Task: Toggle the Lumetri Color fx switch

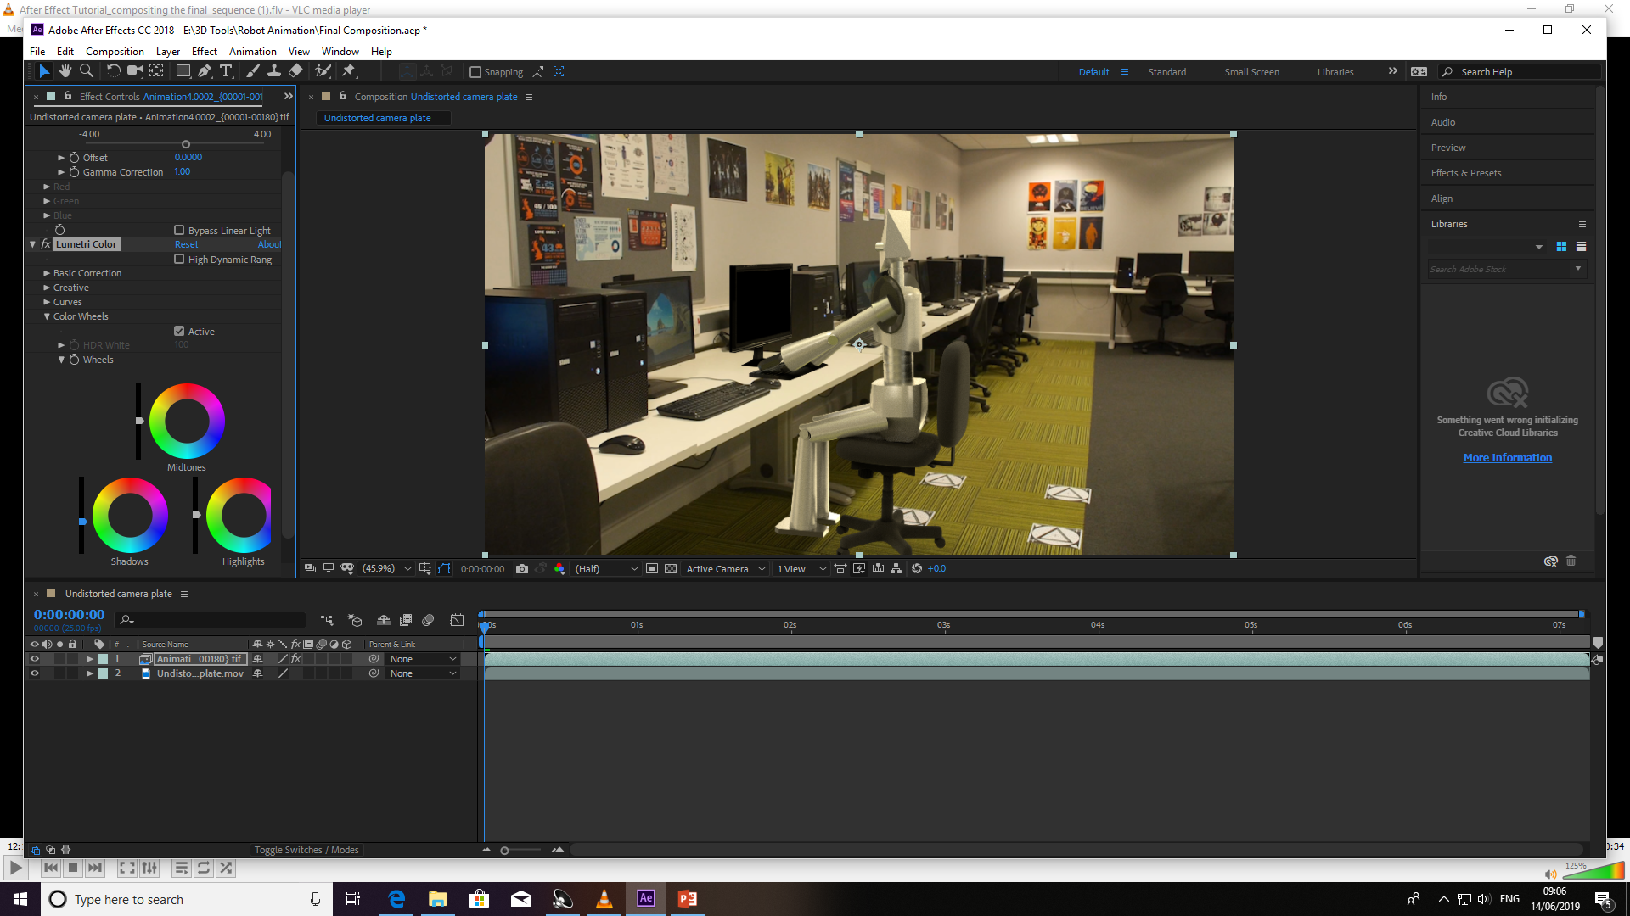Action: (x=46, y=244)
